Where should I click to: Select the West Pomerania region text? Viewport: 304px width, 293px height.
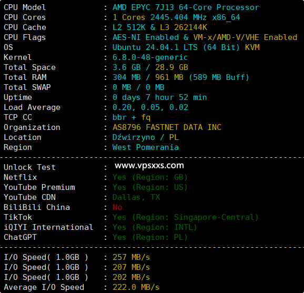145,147
